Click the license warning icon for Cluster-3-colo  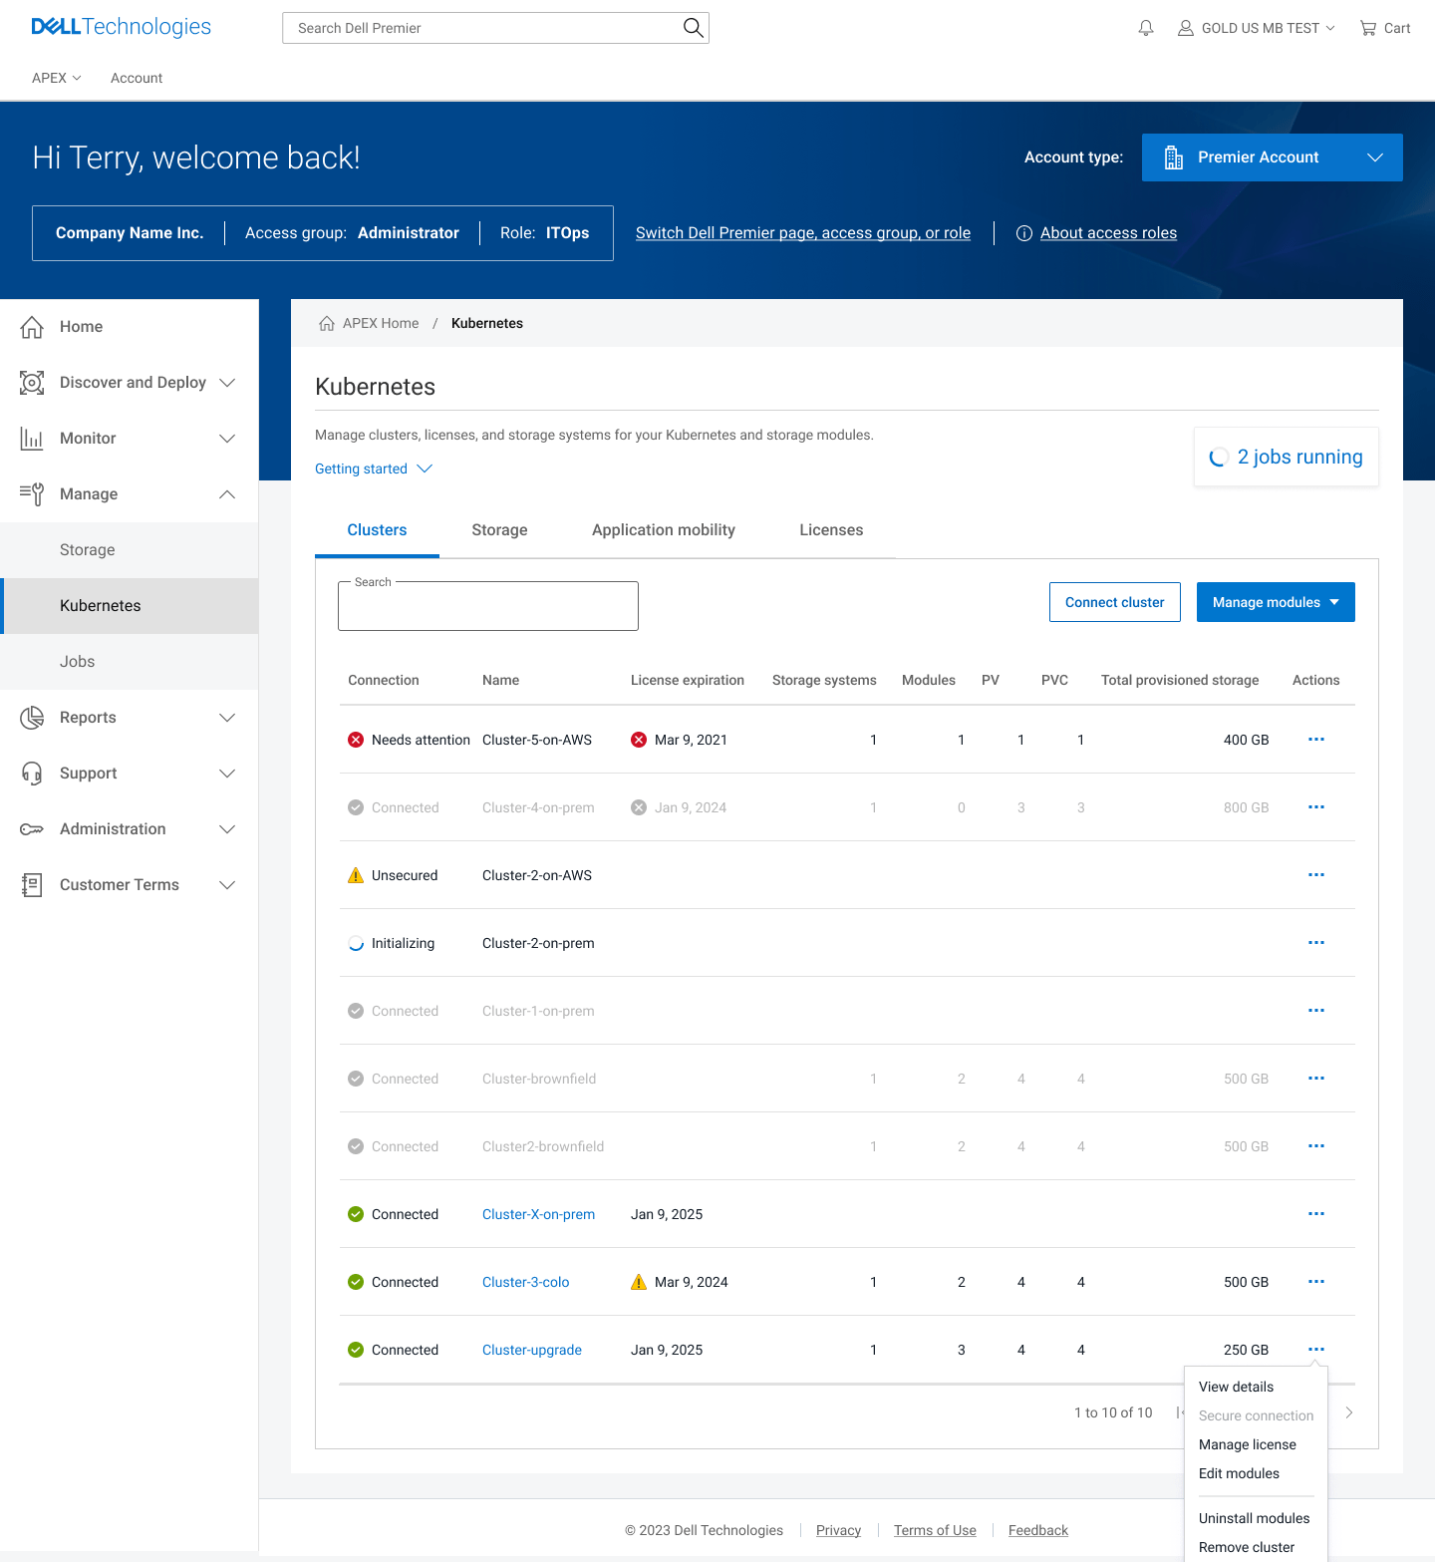[x=639, y=1282]
